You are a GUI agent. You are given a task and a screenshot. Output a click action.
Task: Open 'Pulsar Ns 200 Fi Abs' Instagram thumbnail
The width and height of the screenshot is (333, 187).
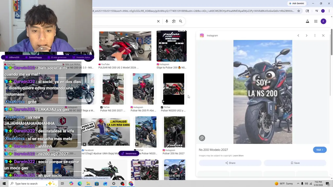click(143, 89)
